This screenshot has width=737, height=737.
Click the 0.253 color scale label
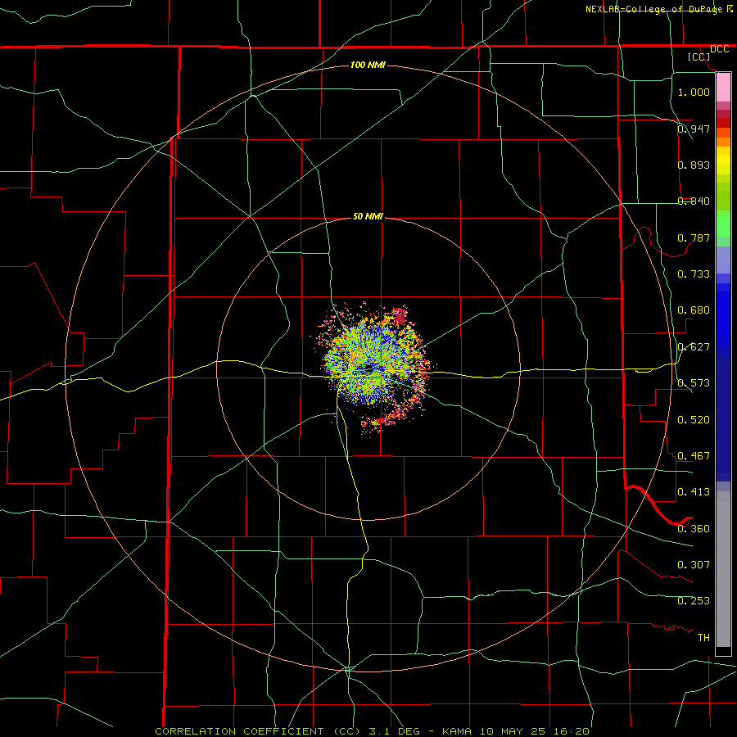pos(694,601)
